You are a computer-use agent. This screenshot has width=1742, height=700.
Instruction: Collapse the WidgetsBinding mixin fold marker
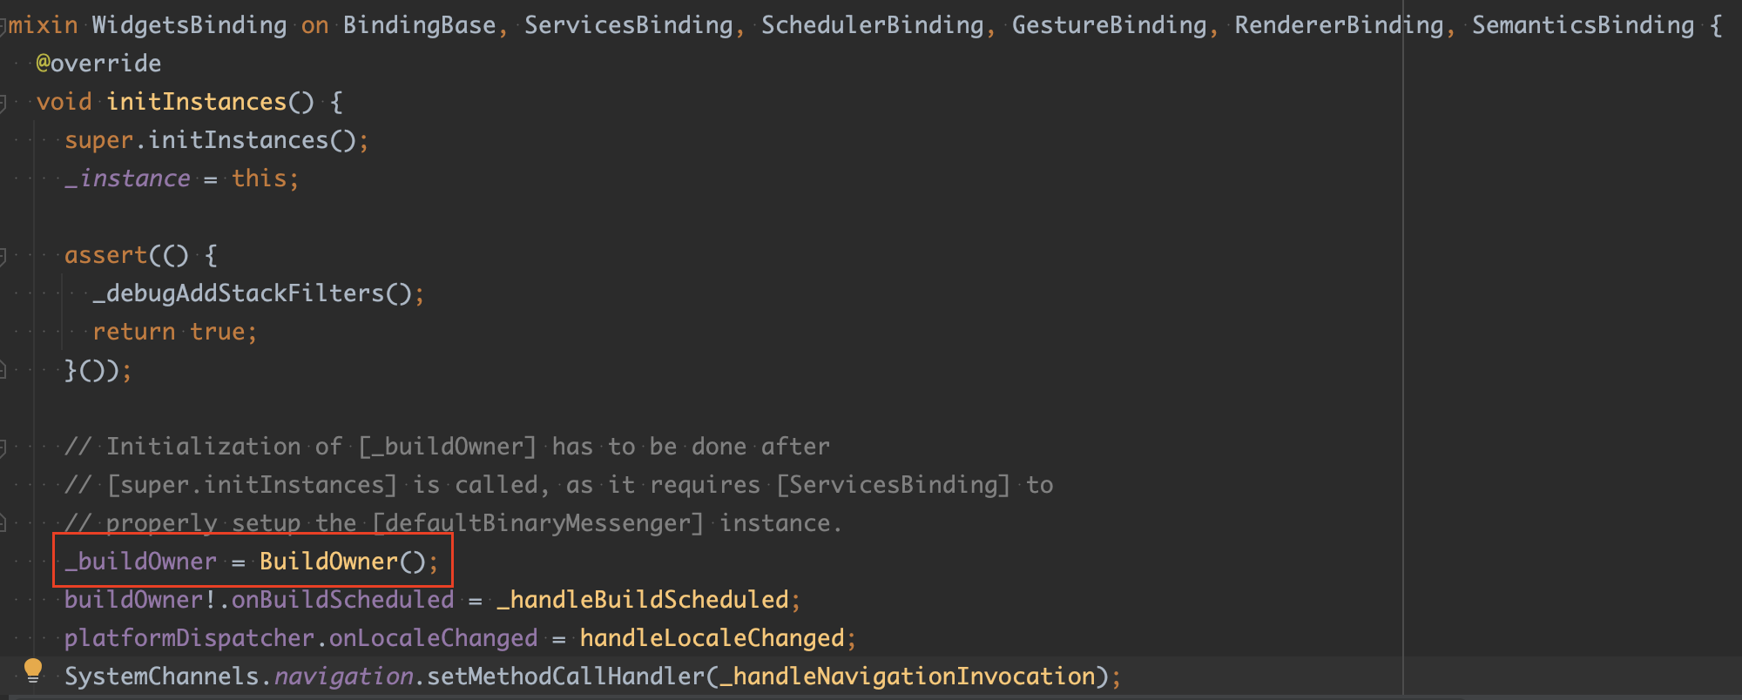pos(3,26)
